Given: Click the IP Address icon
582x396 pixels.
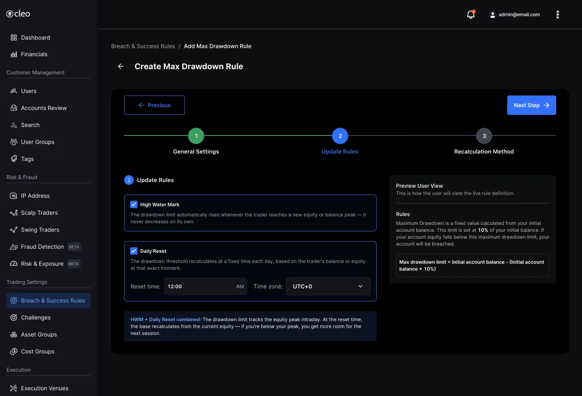Looking at the screenshot, I should 14,196.
